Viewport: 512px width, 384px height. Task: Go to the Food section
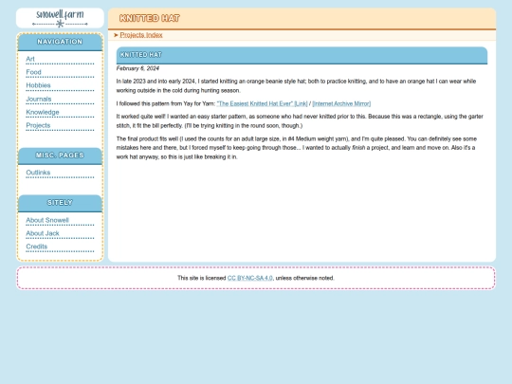(x=33, y=72)
